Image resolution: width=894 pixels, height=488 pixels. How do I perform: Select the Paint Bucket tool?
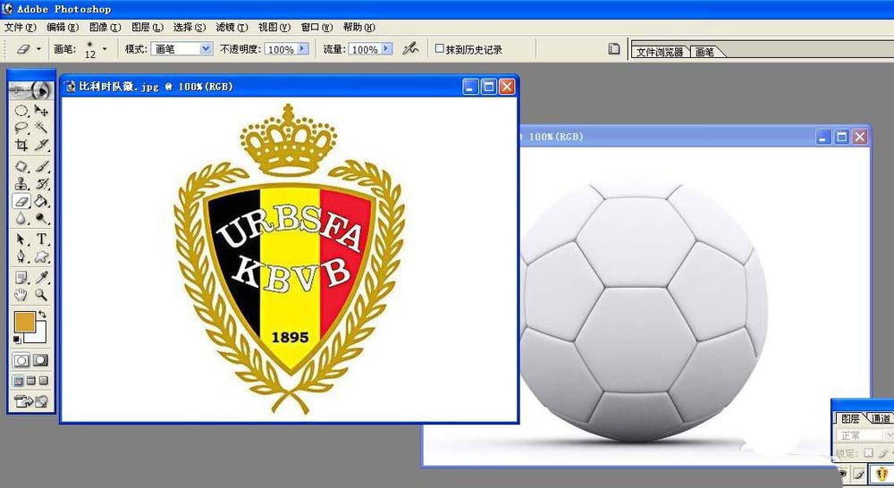pyautogui.click(x=41, y=201)
